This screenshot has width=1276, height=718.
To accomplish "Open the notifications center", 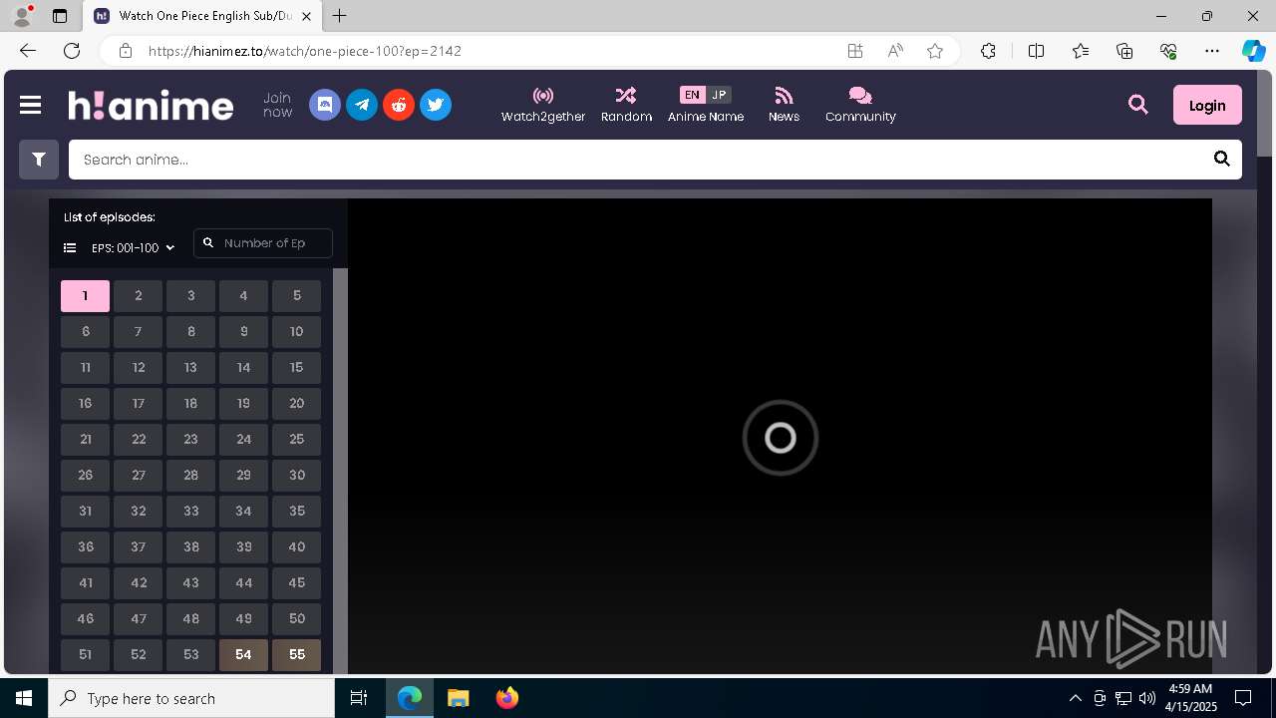I will pos(1243,698).
